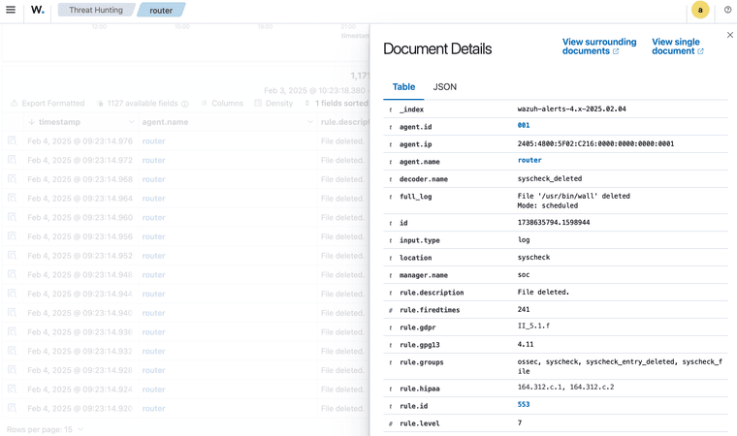
Task: Select rule.hipaa value 164.312.c.1
Action: pyautogui.click(x=541, y=388)
